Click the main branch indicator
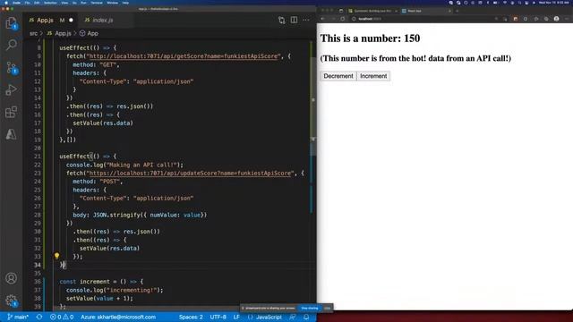 (18, 317)
